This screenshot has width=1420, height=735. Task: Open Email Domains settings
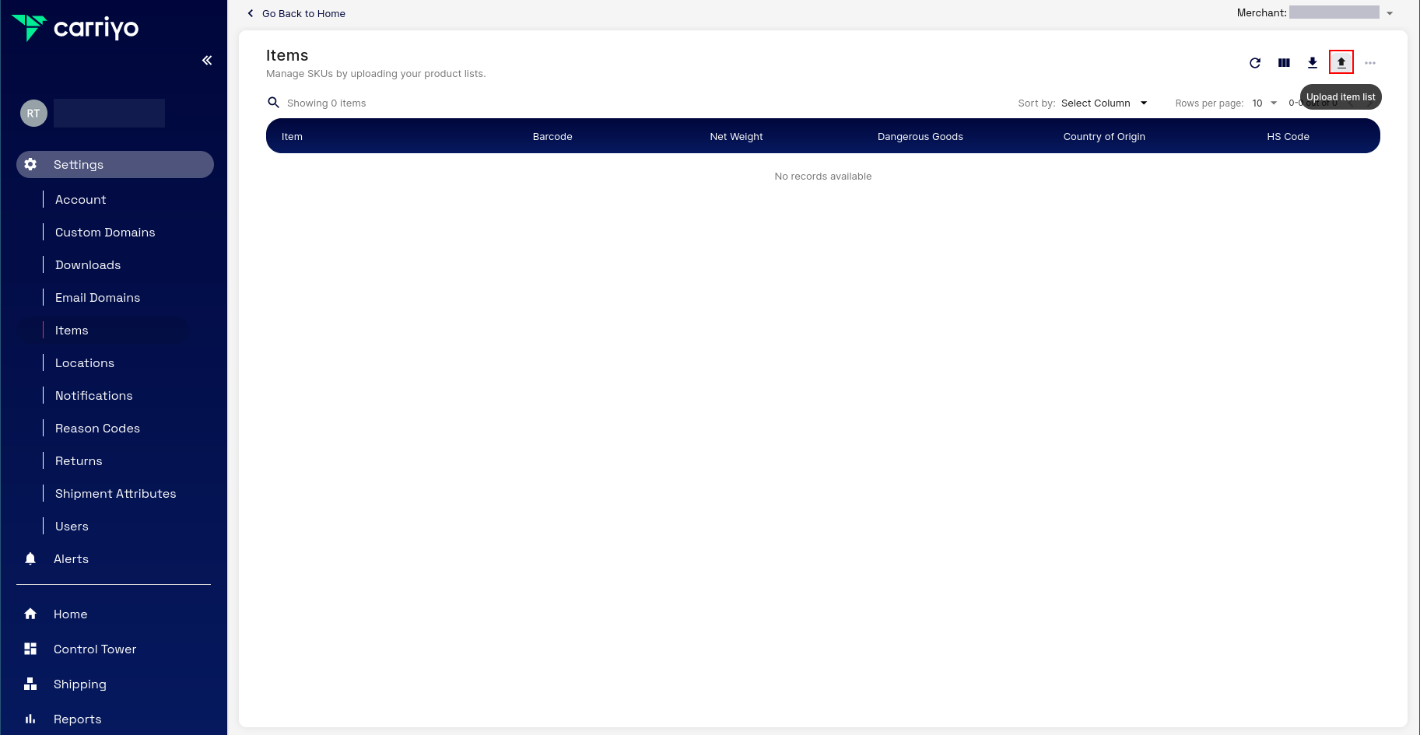click(x=98, y=298)
